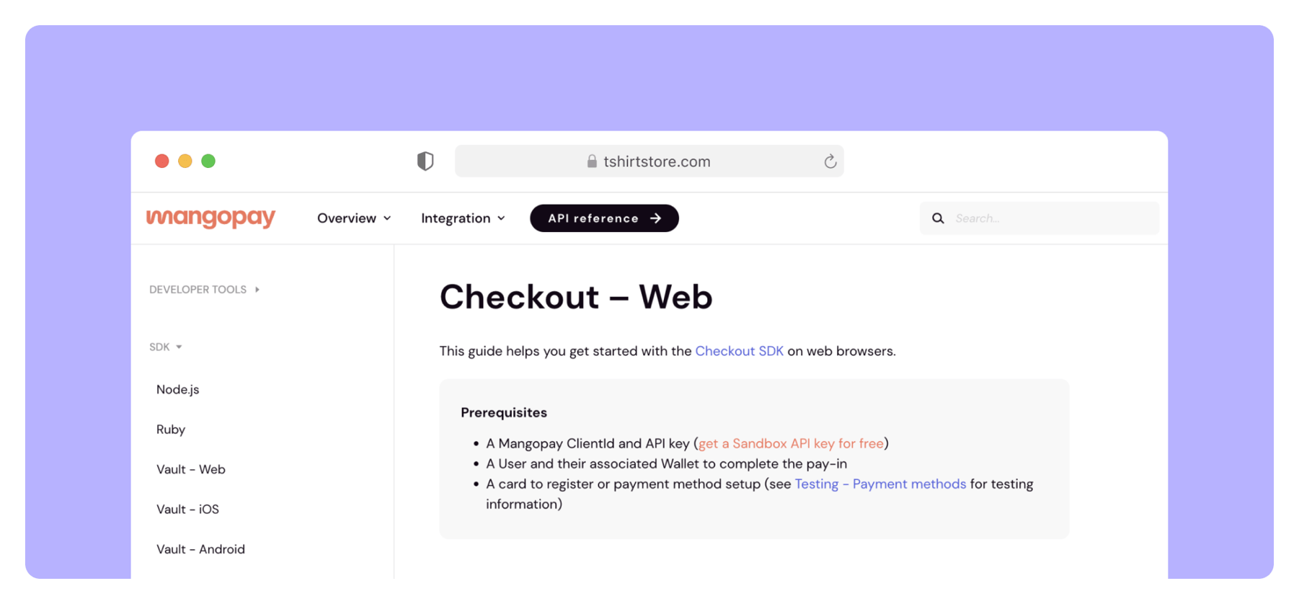This screenshot has height=604, width=1299.
Task: Click the privacy shield icon
Action: click(425, 161)
